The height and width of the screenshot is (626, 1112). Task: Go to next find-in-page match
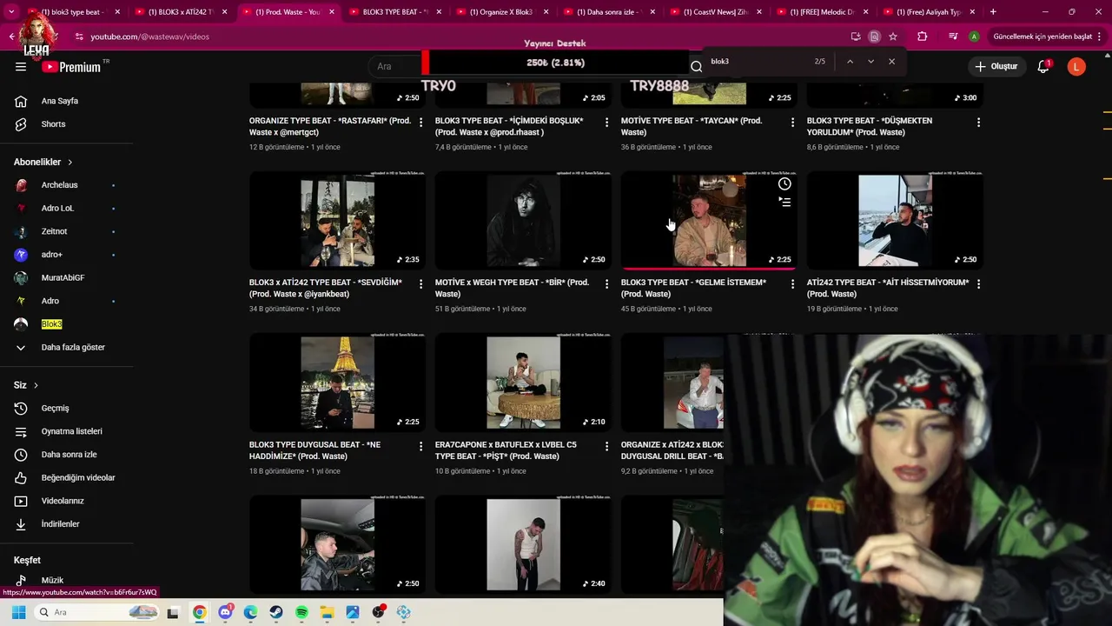870,62
